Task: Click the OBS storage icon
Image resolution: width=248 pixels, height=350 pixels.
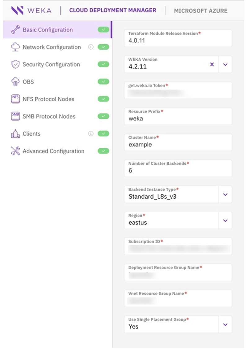Action: click(x=15, y=82)
